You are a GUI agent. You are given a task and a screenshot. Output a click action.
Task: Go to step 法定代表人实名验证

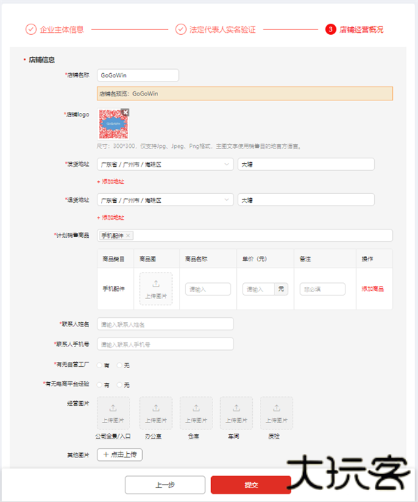215,29
